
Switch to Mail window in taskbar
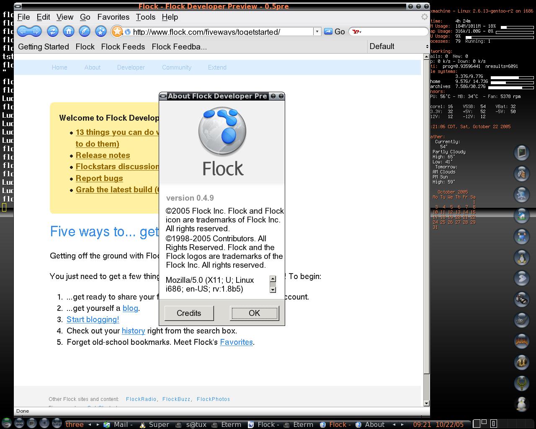tap(119, 424)
